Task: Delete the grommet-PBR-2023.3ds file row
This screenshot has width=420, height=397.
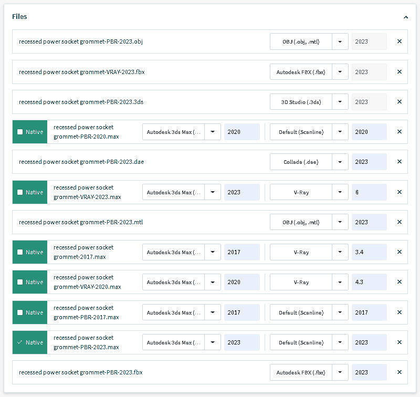Action: click(x=399, y=102)
